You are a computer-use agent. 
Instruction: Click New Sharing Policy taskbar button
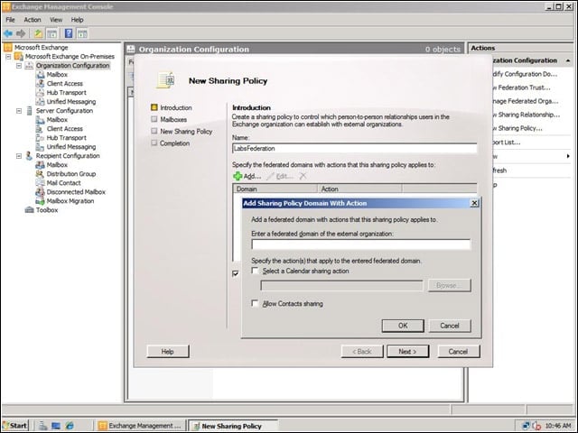[233, 426]
